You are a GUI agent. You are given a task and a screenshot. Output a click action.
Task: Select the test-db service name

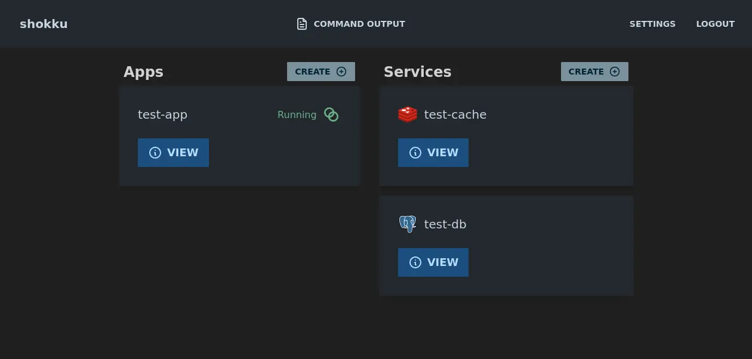(x=445, y=224)
